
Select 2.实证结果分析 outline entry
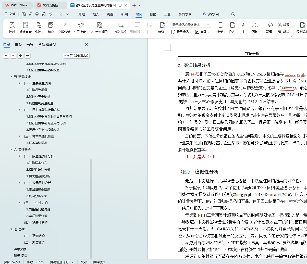[x=37, y=216]
